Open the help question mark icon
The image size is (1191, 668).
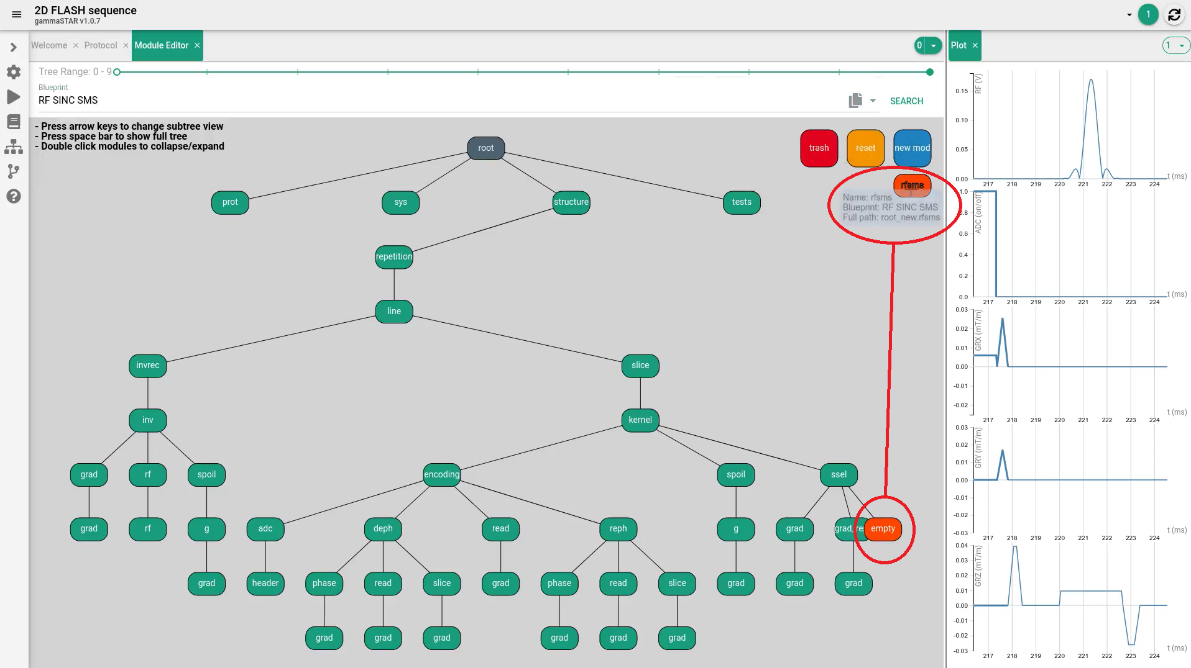[14, 196]
